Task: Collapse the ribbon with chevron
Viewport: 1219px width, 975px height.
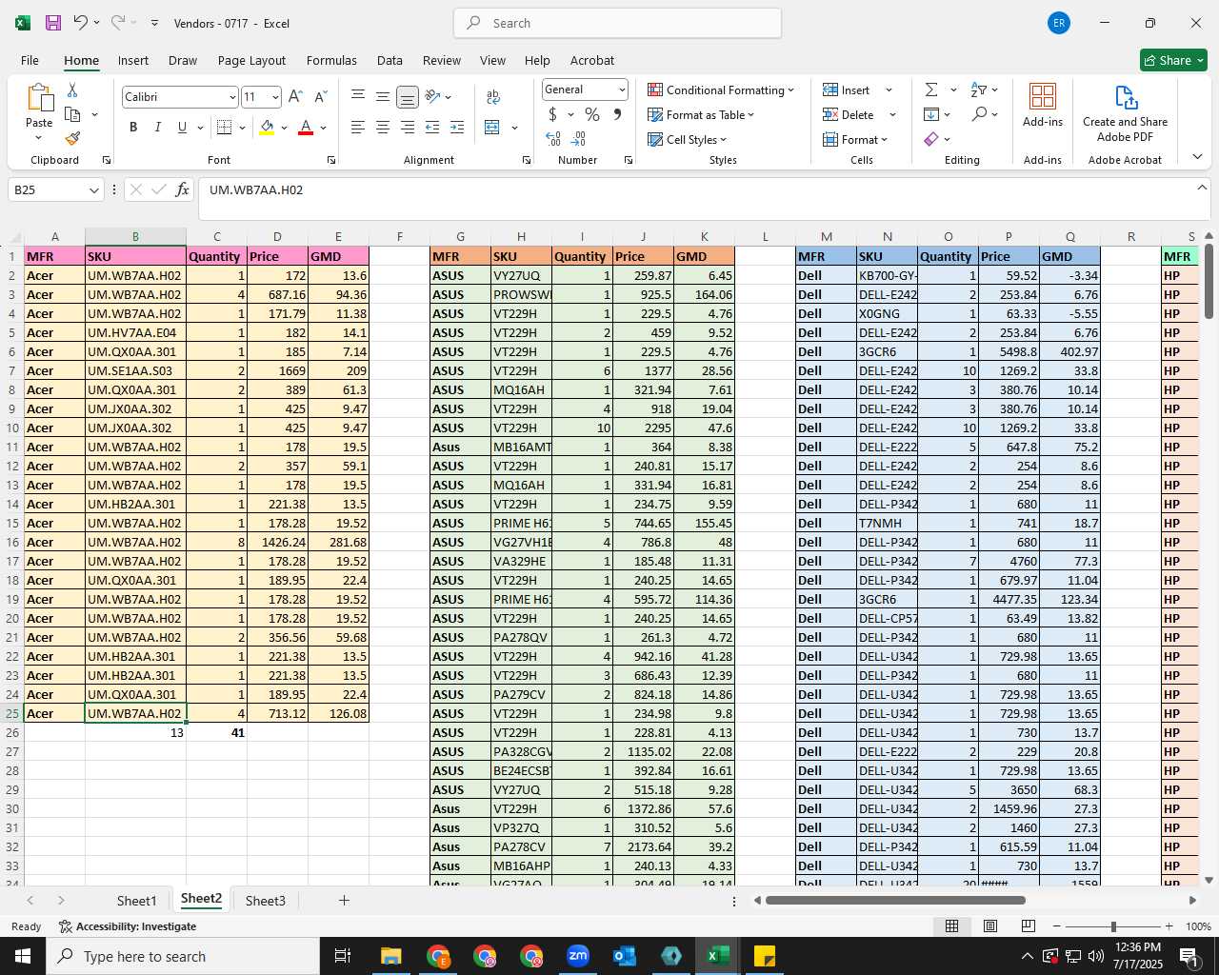Action: coord(1197,157)
